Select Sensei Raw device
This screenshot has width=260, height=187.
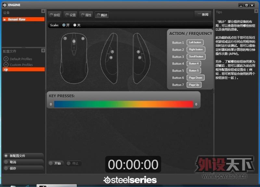[23, 19]
